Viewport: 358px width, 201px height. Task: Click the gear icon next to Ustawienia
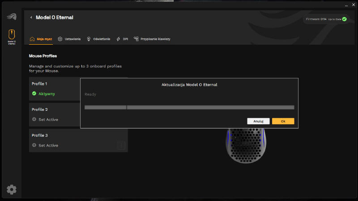pyautogui.click(x=60, y=39)
